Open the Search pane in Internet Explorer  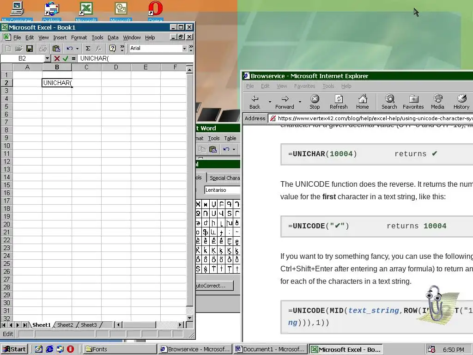coord(389,102)
